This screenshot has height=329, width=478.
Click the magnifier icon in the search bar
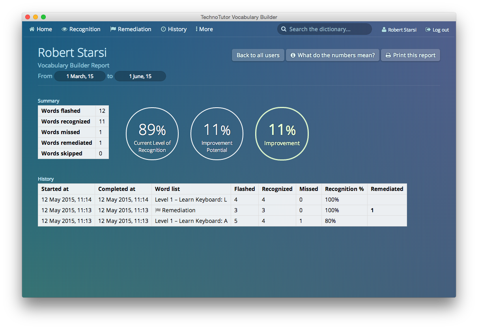click(x=284, y=29)
